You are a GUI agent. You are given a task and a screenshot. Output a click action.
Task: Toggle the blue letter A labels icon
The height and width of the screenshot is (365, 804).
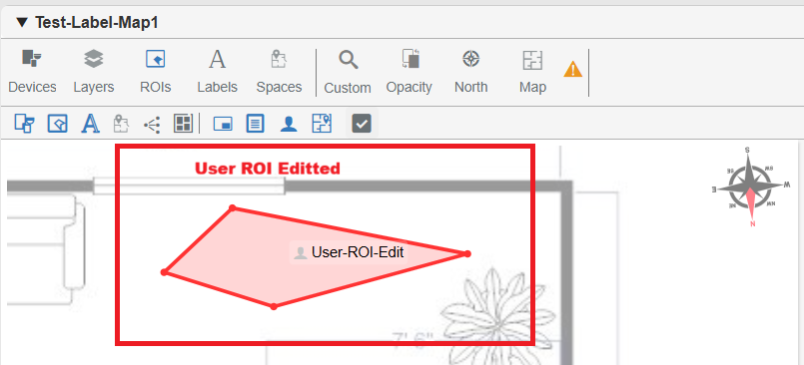point(90,124)
